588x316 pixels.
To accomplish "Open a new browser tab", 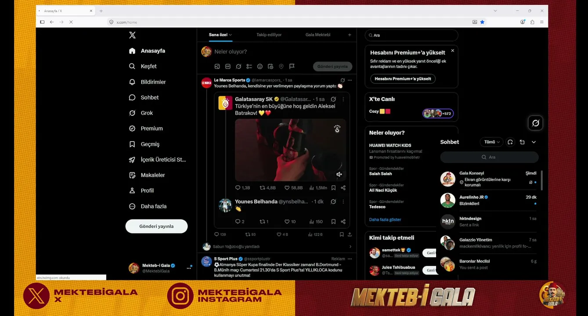I will [x=101, y=11].
